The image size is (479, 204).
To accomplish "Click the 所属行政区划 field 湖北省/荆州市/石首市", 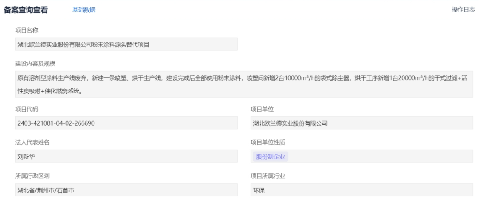I will [126, 190].
